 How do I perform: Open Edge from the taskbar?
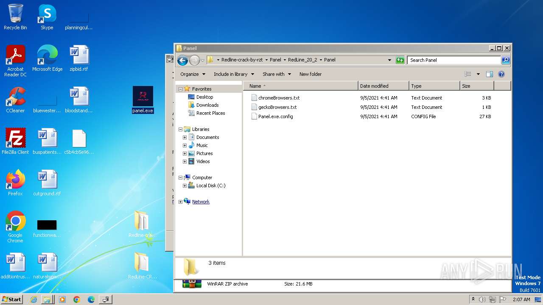[x=91, y=299]
